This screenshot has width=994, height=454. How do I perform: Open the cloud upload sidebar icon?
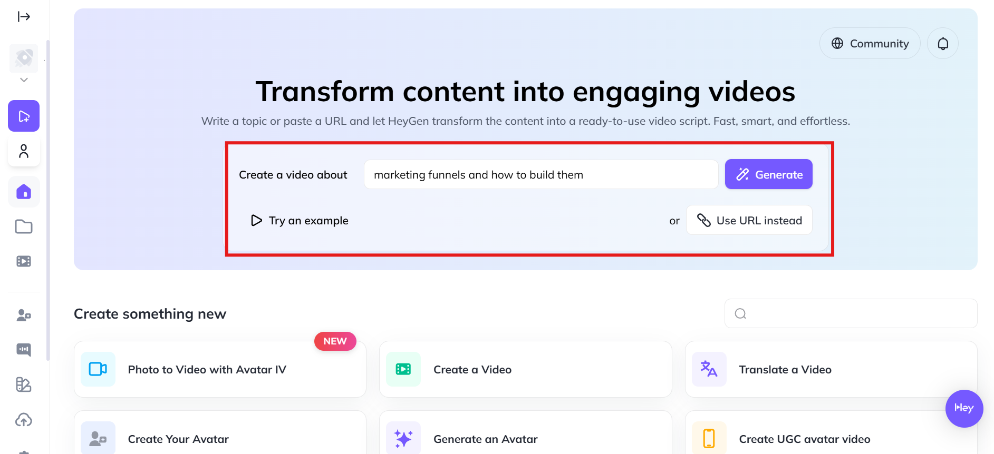point(24,420)
